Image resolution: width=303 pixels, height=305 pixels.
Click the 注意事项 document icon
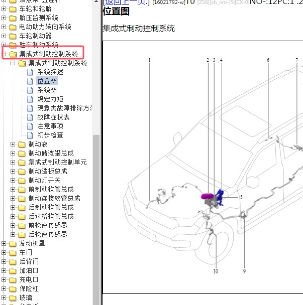click(30, 126)
